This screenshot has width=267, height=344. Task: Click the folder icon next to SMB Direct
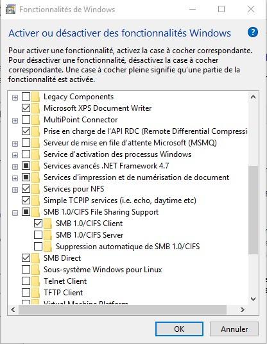35,258
